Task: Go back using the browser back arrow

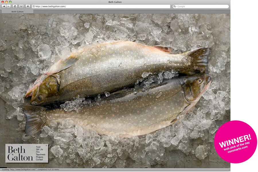Action: coord(4,6)
